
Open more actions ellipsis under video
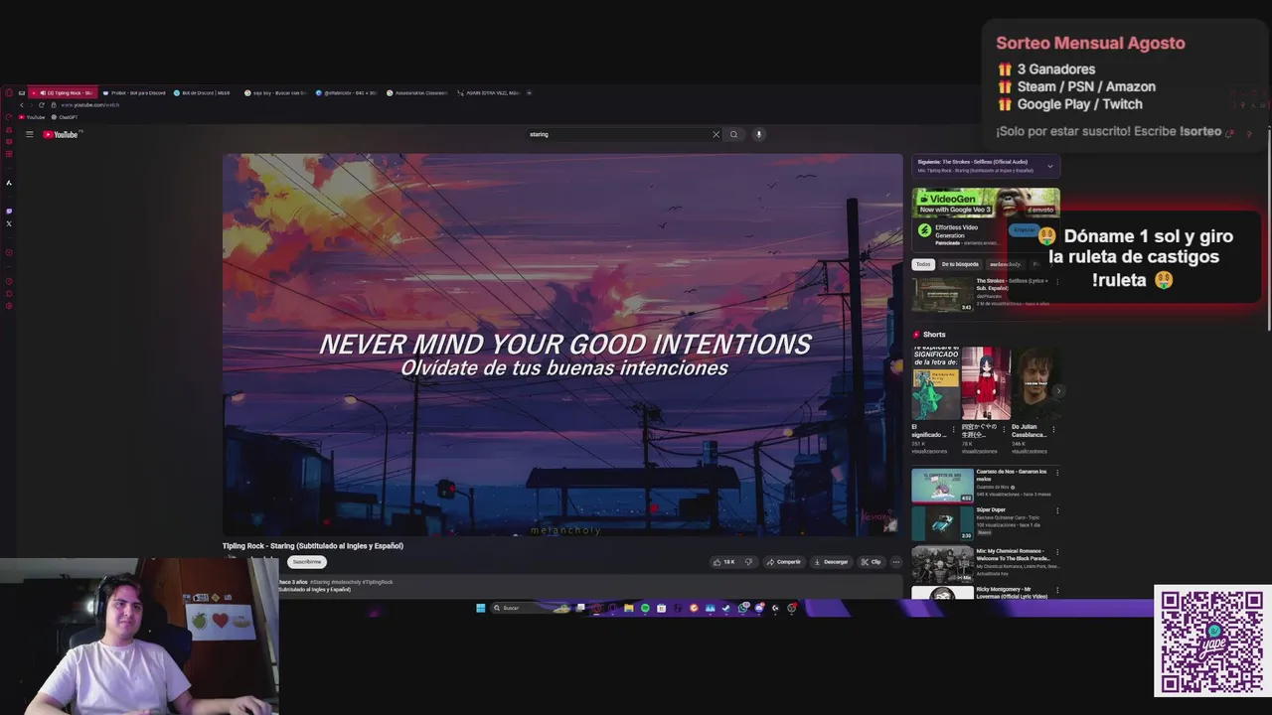pos(895,562)
